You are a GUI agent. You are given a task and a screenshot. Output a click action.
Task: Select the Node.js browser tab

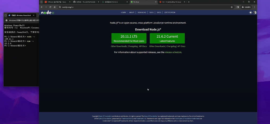(143, 2)
